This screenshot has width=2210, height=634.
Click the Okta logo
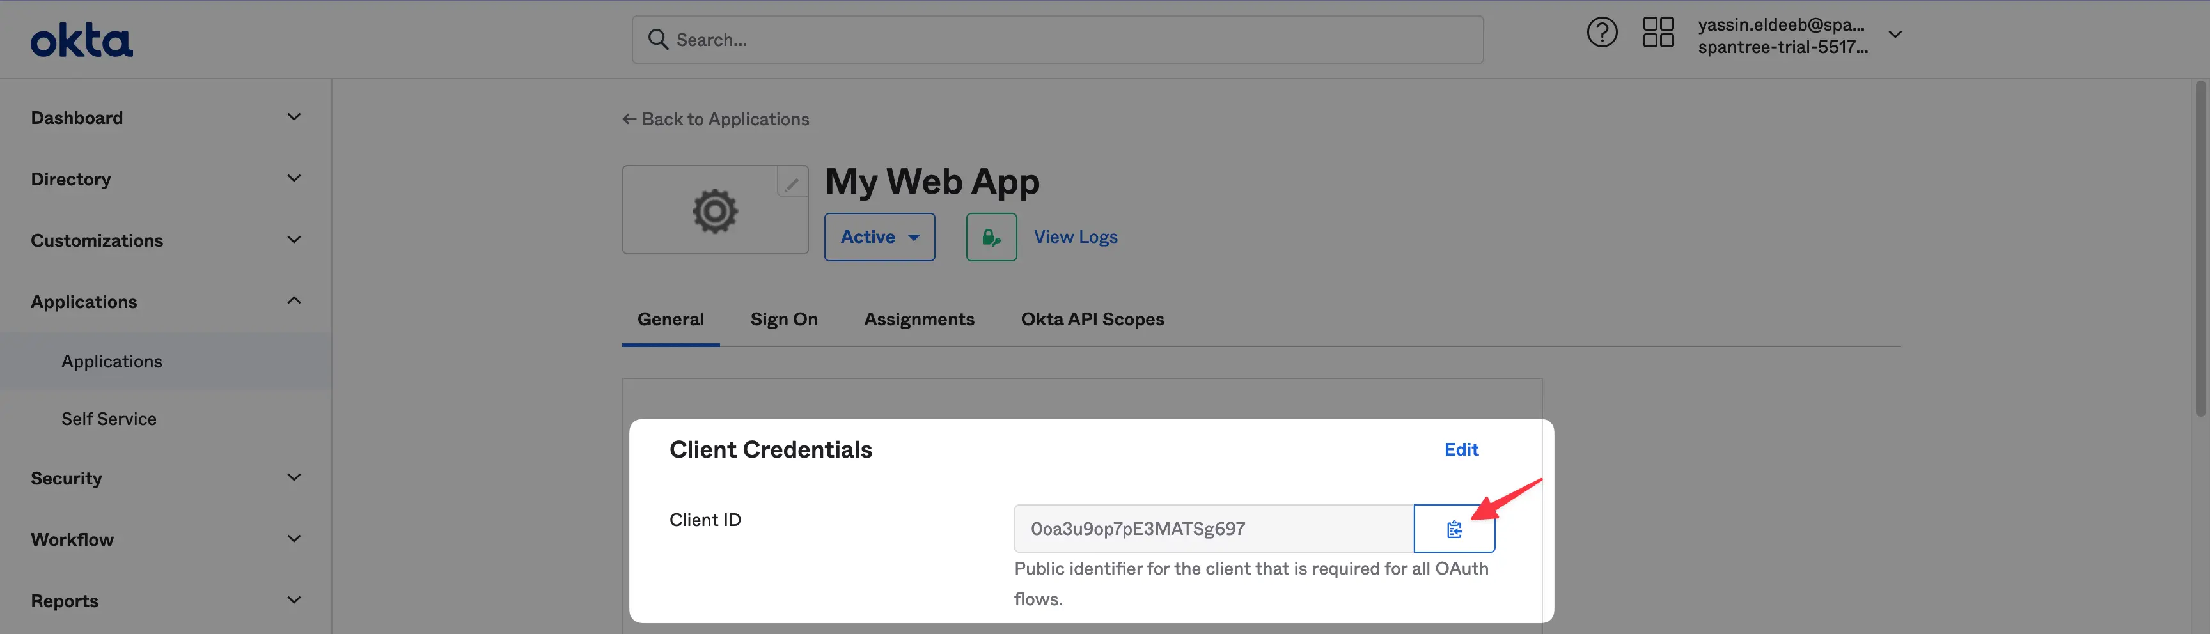pos(81,38)
